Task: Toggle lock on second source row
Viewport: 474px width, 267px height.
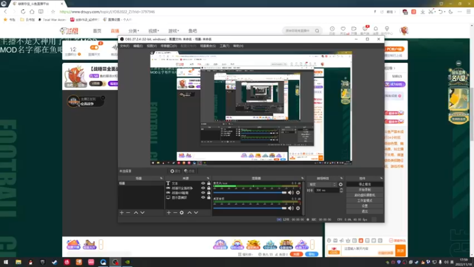Action: tap(209, 188)
